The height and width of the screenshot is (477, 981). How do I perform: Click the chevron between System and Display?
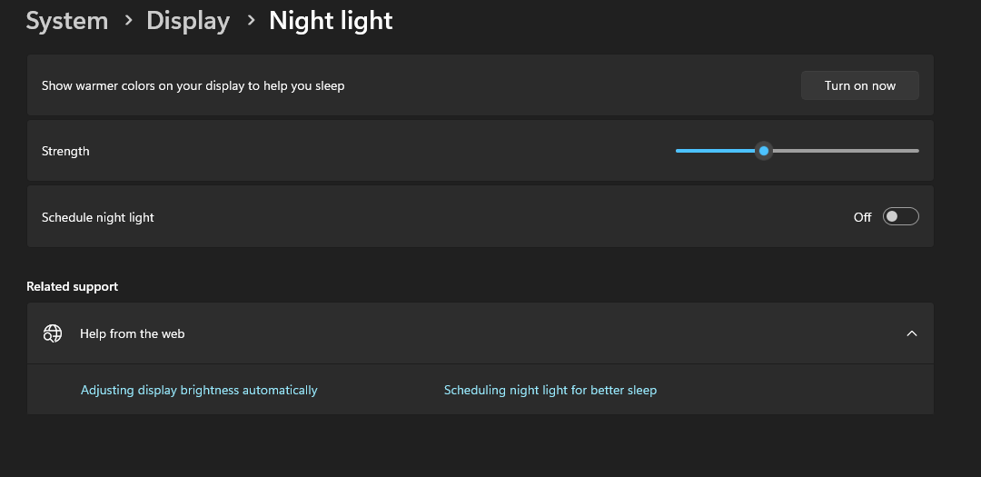[x=128, y=21]
